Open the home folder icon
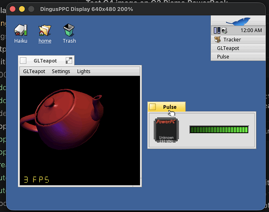This screenshot has width=269, height=212. click(x=45, y=30)
